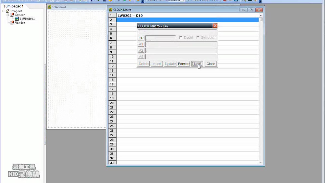Click the A2 input field
325x183 pixels.
tap(181, 50)
